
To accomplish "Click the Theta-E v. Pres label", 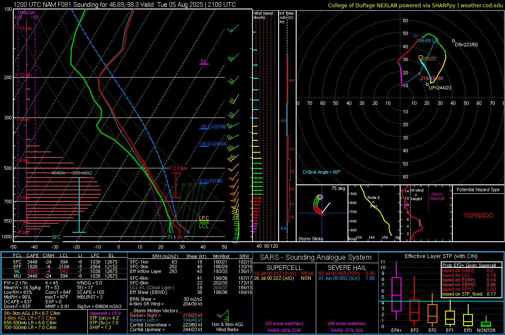I will [x=374, y=202].
